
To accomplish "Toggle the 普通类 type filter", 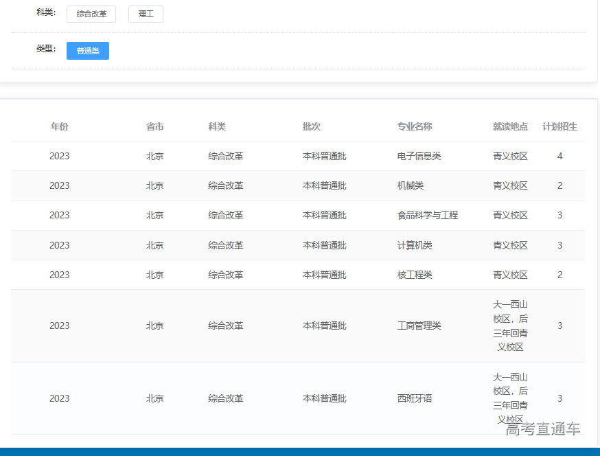I will [88, 51].
